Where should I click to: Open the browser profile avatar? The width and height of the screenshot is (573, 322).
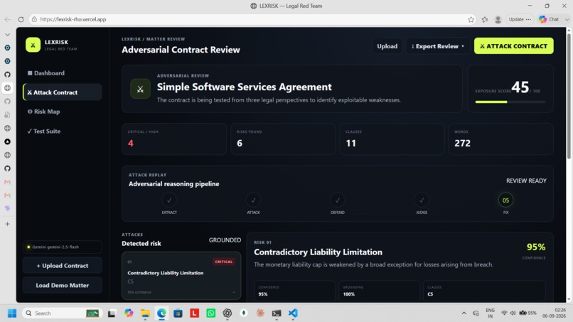(498, 19)
